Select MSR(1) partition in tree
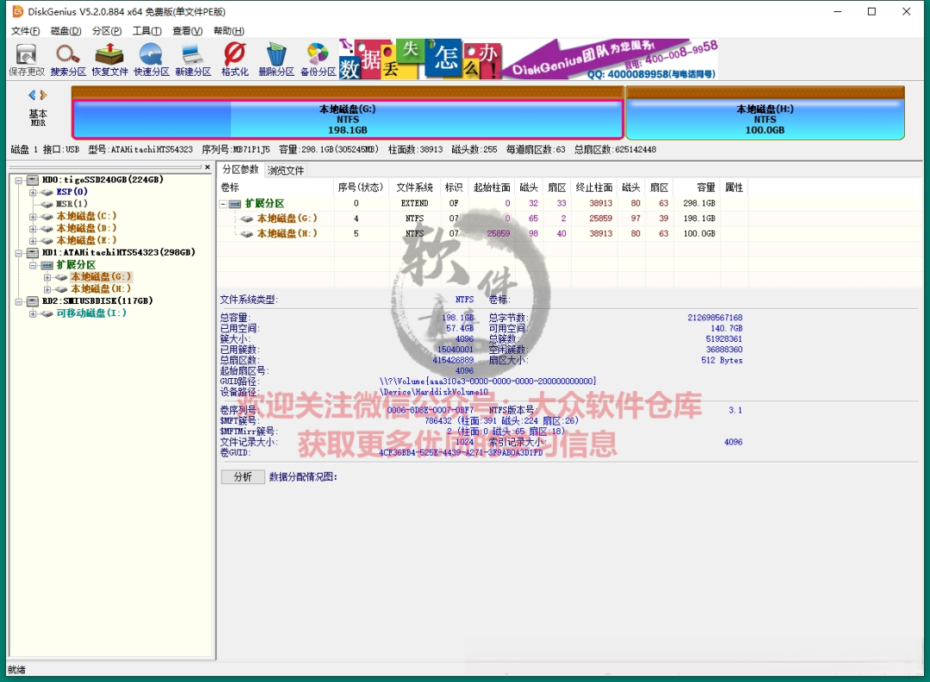 (71, 204)
